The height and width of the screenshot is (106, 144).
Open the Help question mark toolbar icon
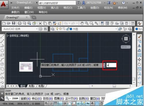tap(133, 23)
